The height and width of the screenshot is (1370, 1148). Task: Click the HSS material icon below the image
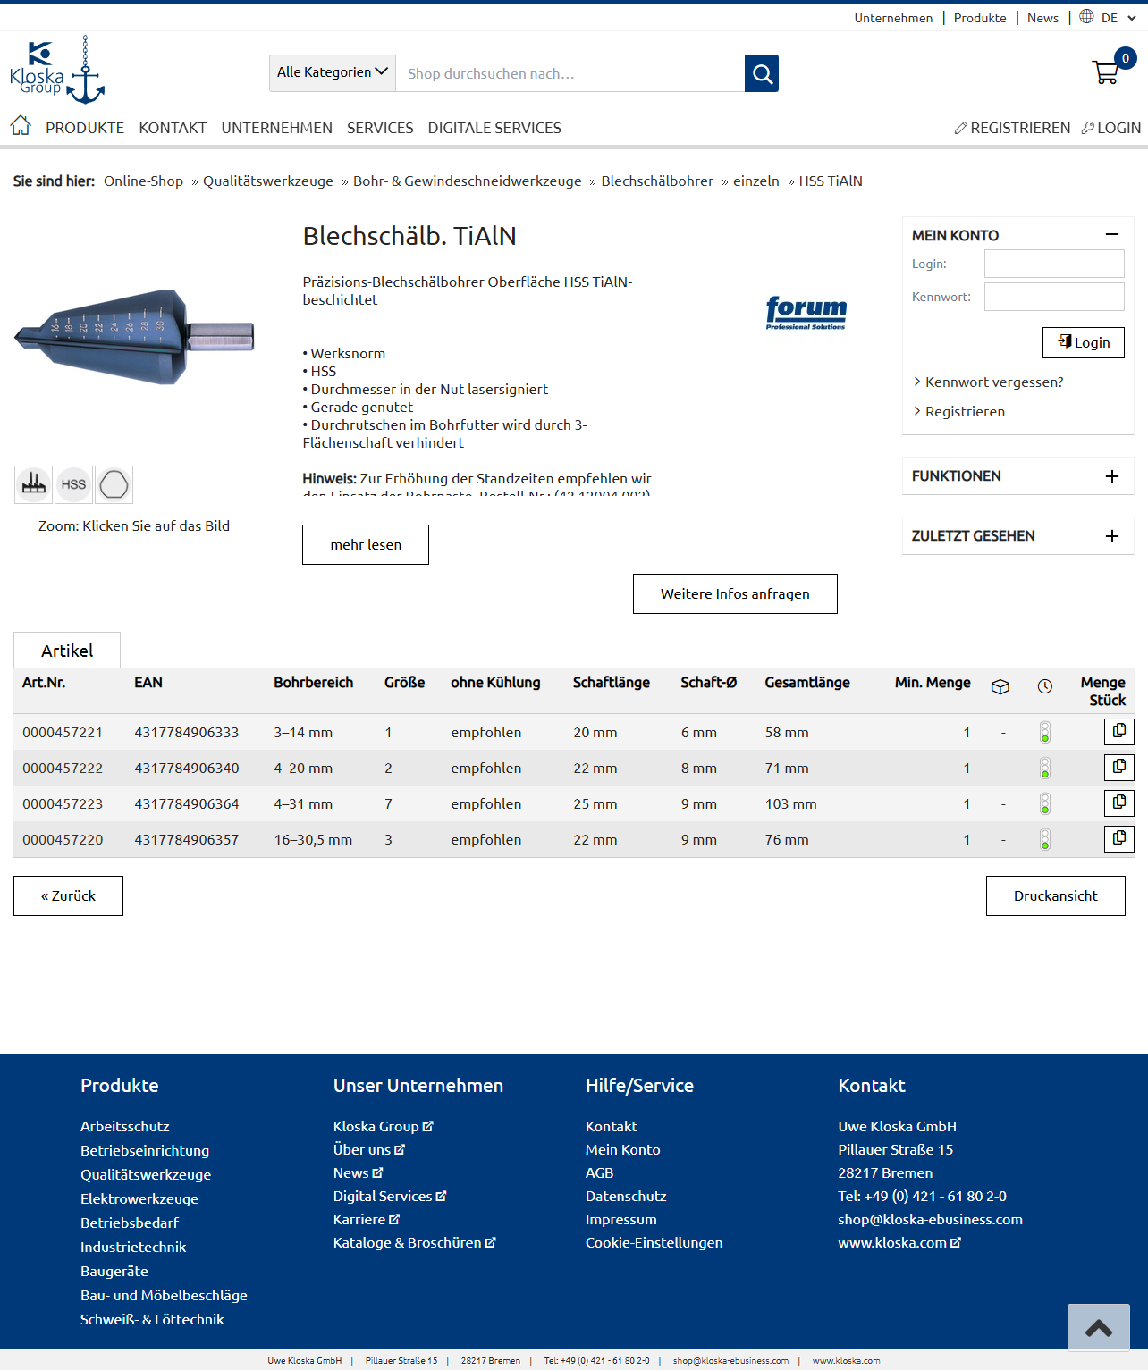click(x=73, y=484)
